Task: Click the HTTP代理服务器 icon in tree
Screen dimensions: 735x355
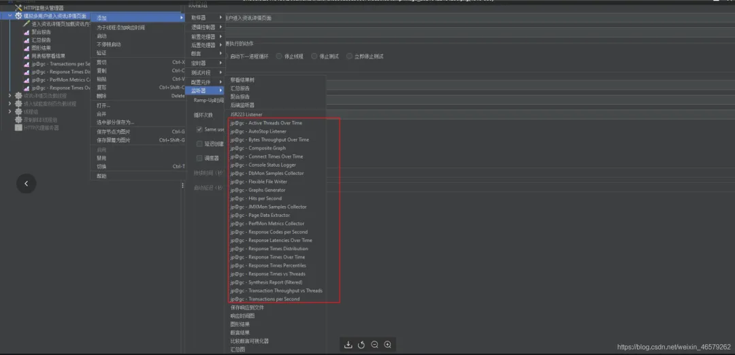Action: click(x=19, y=127)
